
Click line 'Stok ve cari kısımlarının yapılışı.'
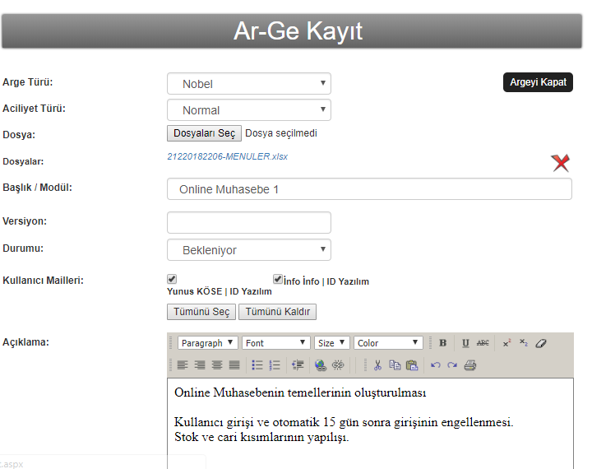(261, 437)
